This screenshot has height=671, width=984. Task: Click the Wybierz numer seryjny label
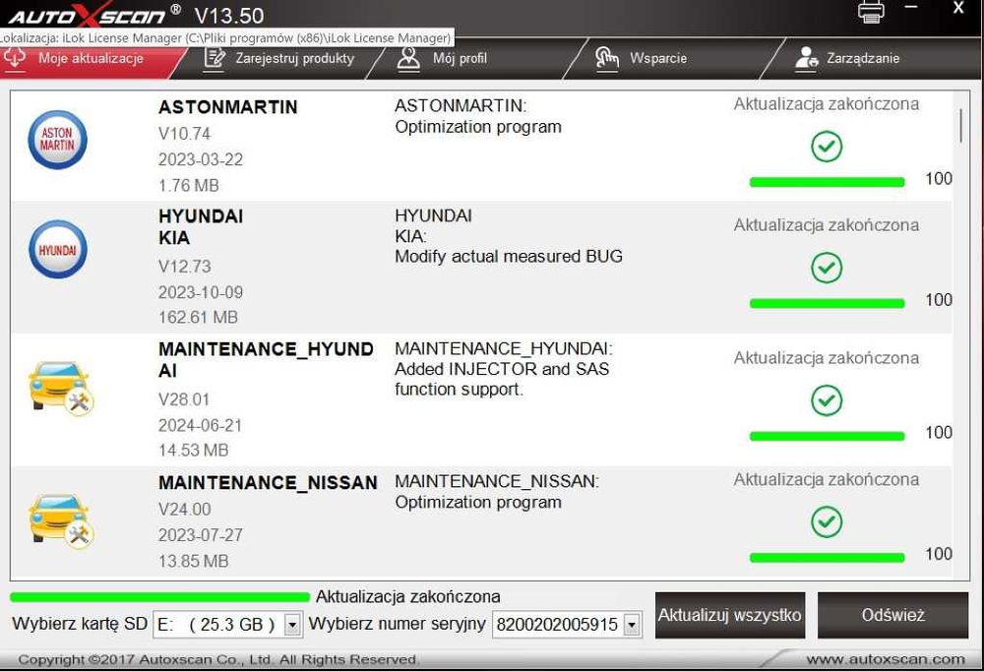point(398,624)
